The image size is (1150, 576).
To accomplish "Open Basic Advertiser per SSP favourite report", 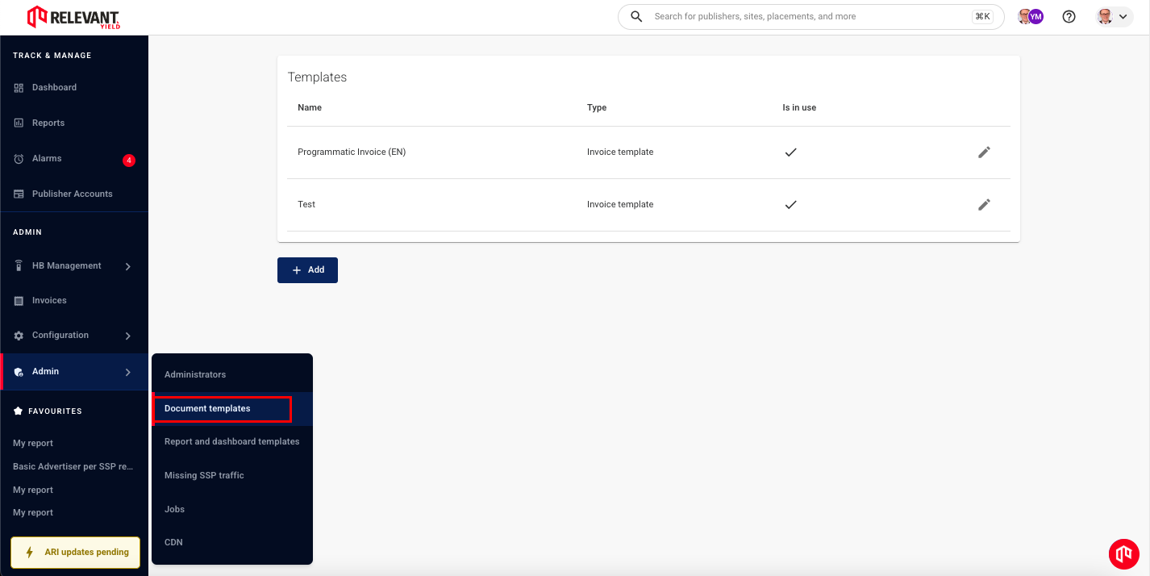I will [x=73, y=467].
